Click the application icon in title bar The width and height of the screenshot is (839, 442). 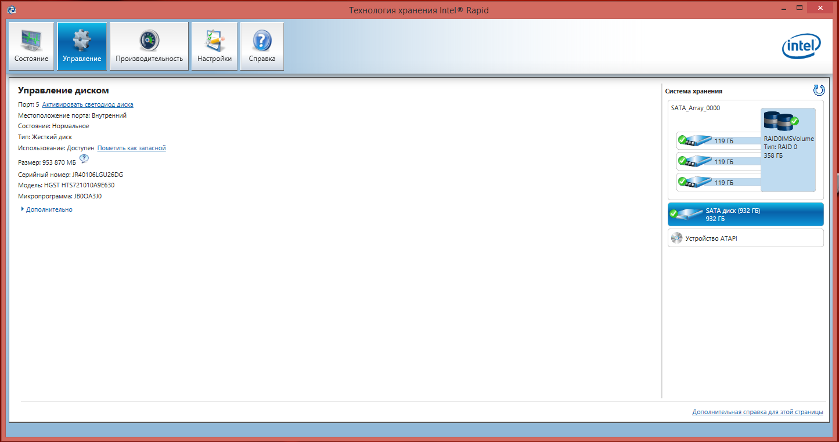click(x=11, y=10)
